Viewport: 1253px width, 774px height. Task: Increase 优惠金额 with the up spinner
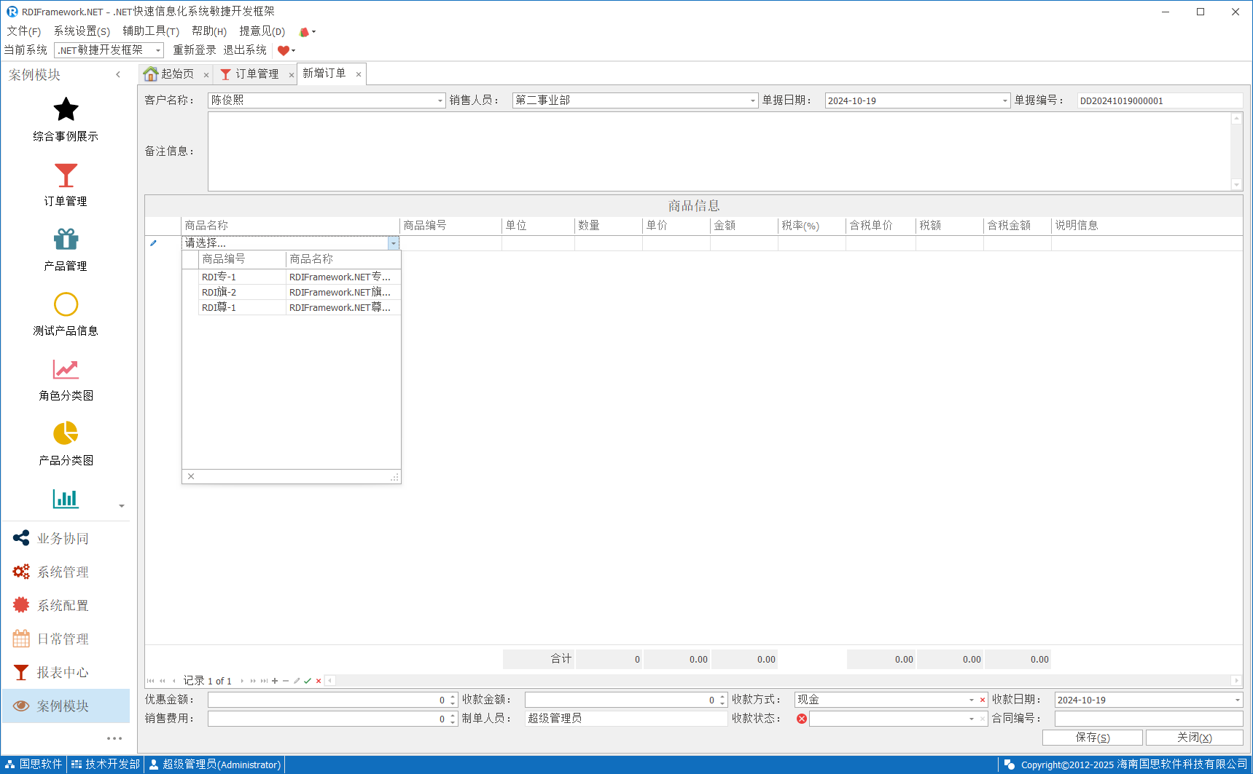coord(453,696)
